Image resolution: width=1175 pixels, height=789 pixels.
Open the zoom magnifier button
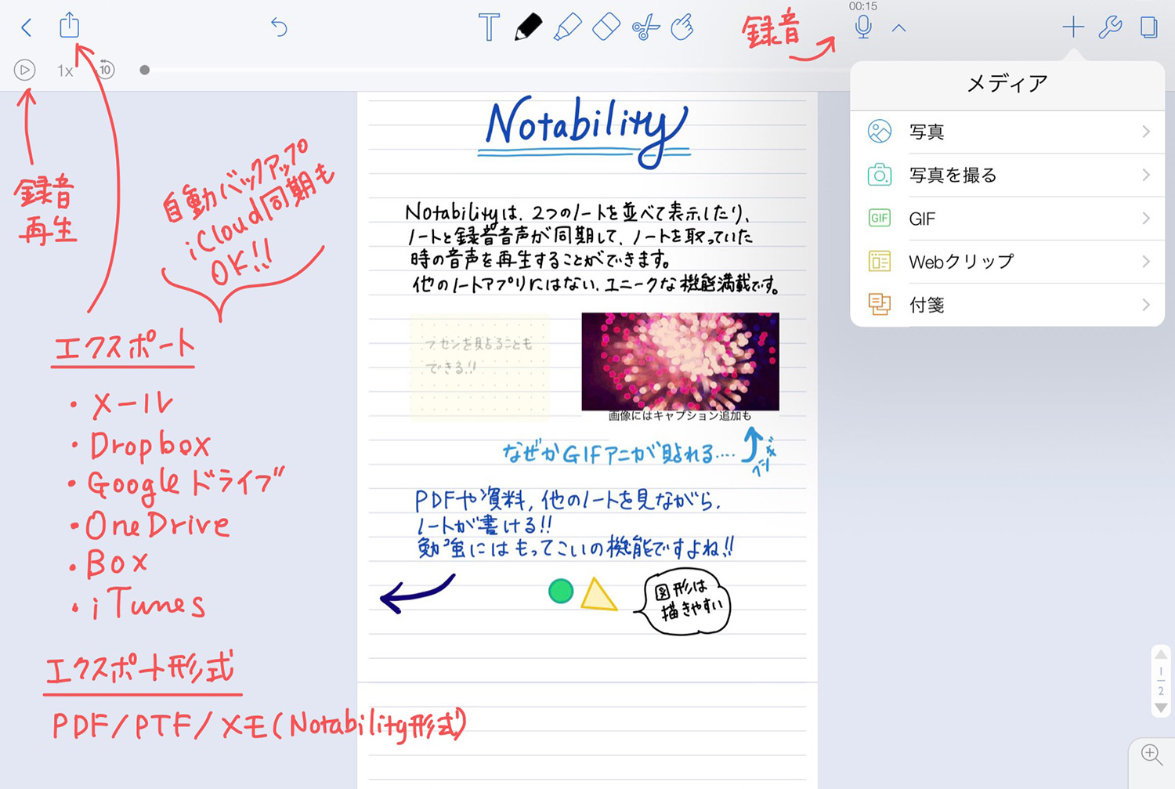[x=1151, y=755]
